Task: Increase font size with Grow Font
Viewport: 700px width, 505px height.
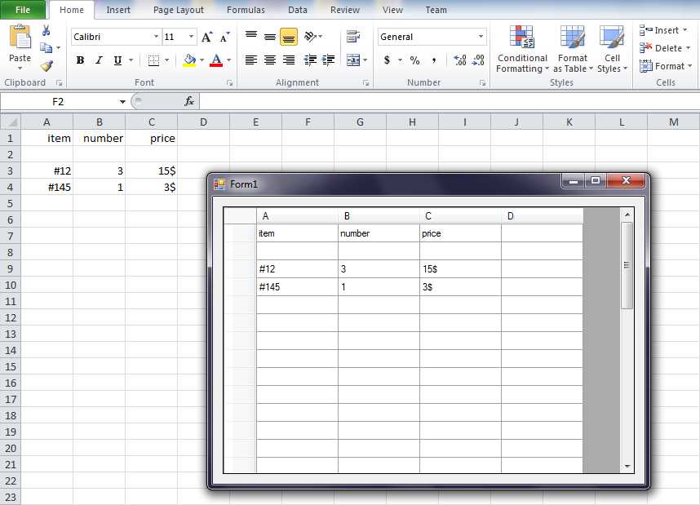Action: pyautogui.click(x=206, y=37)
